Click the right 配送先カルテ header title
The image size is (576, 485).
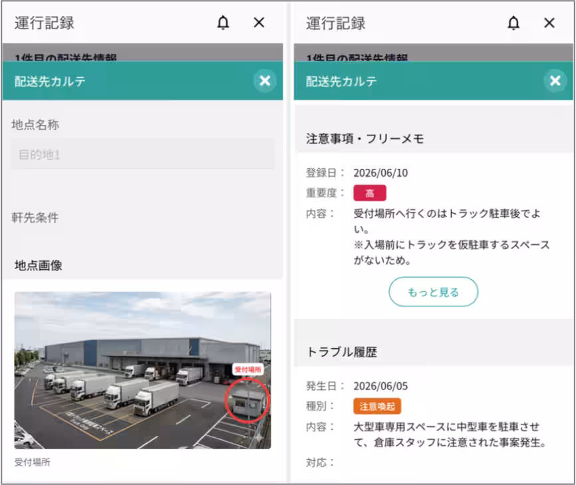(341, 81)
